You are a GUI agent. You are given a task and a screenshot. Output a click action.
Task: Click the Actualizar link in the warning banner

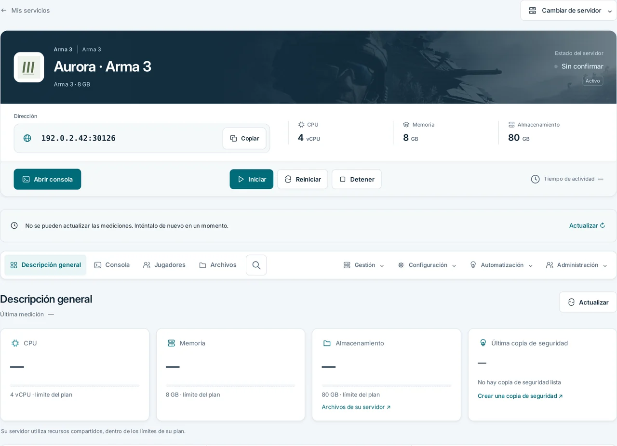point(587,225)
